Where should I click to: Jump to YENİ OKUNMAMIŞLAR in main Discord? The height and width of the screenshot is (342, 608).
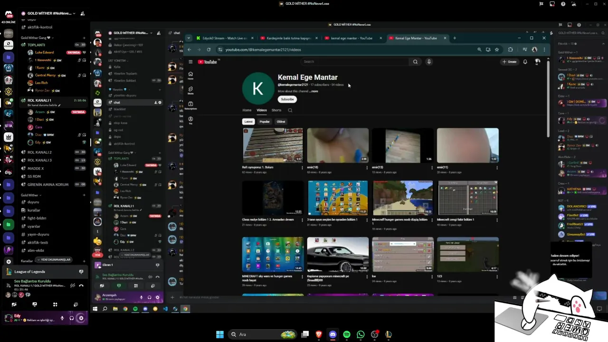point(54,260)
